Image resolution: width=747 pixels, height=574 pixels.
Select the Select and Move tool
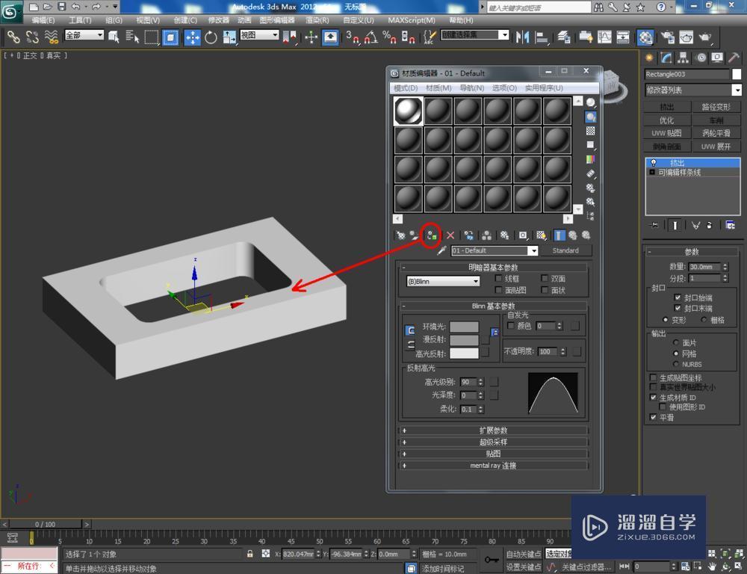click(x=192, y=37)
